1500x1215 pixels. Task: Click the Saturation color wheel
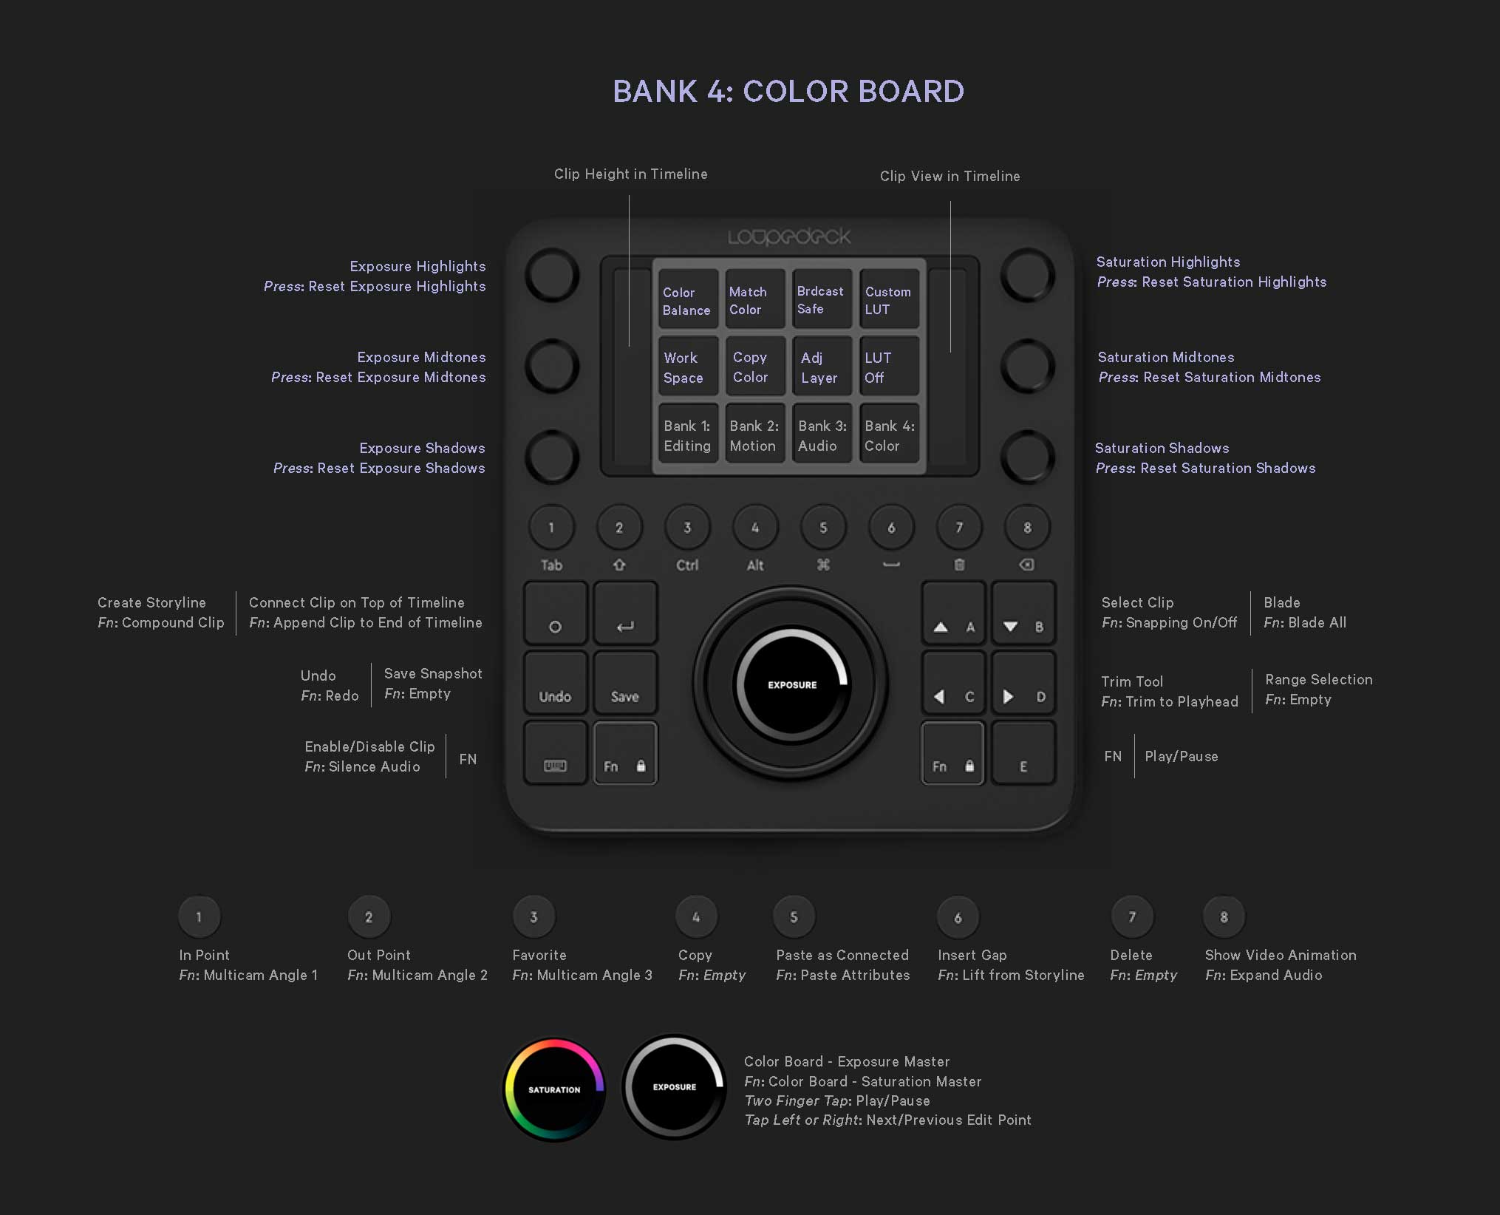coord(556,1087)
